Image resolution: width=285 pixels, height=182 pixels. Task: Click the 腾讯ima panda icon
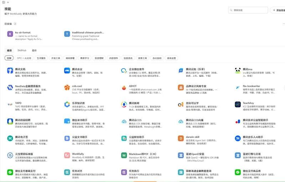[x=238, y=70]
